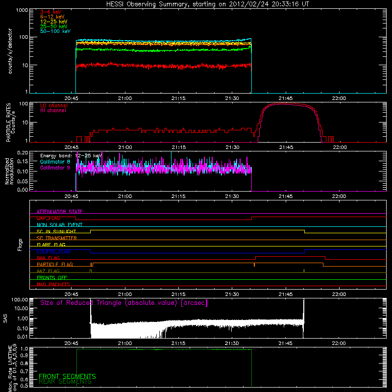Click the HI channel legend label

tap(53, 111)
